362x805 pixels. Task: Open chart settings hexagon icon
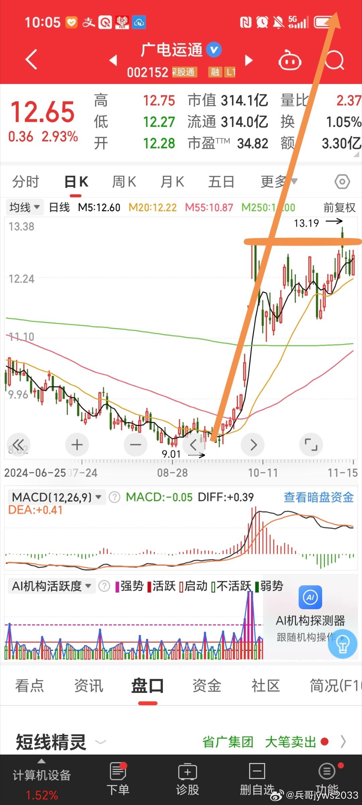(342, 182)
